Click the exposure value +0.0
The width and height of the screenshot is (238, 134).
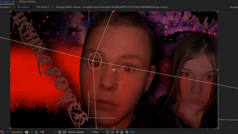(132, 132)
